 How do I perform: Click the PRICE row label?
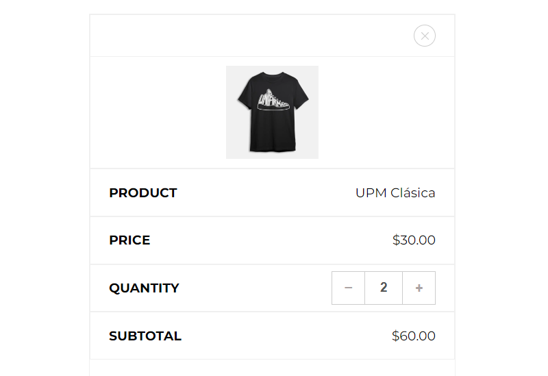point(129,240)
